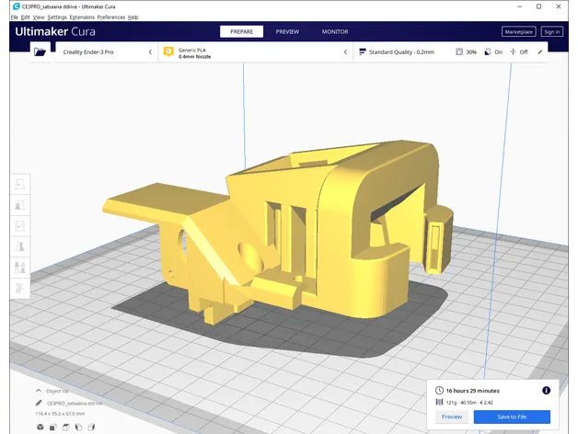Viewport: 578px width, 434px height.
Task: Select the Scale tool in left toolbar
Action: click(20, 206)
